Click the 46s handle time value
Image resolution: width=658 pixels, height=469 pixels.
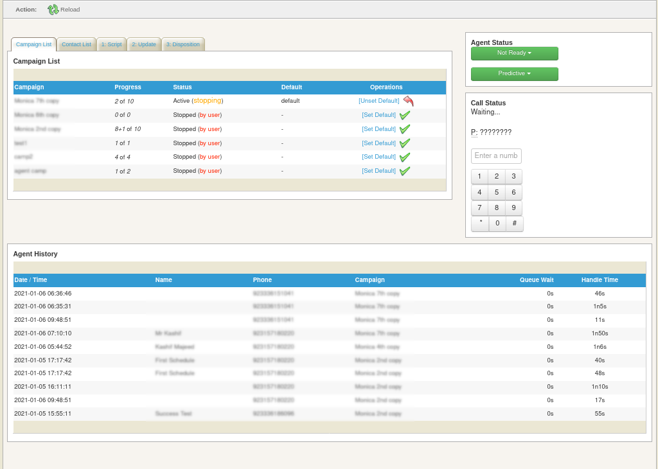(x=600, y=294)
